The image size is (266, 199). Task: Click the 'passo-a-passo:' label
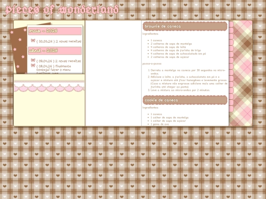pos(152,64)
